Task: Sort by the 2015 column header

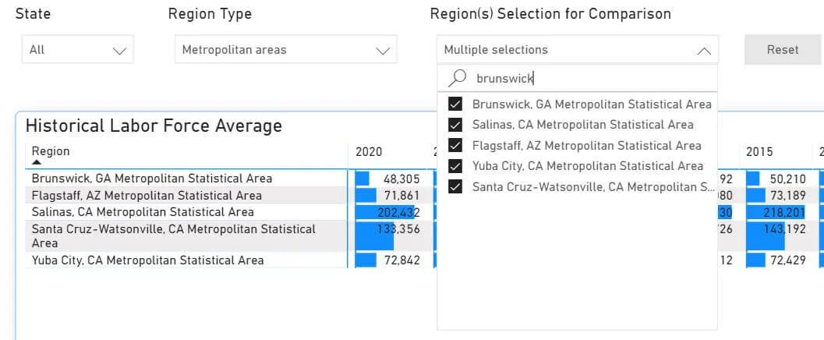Action: tap(759, 152)
